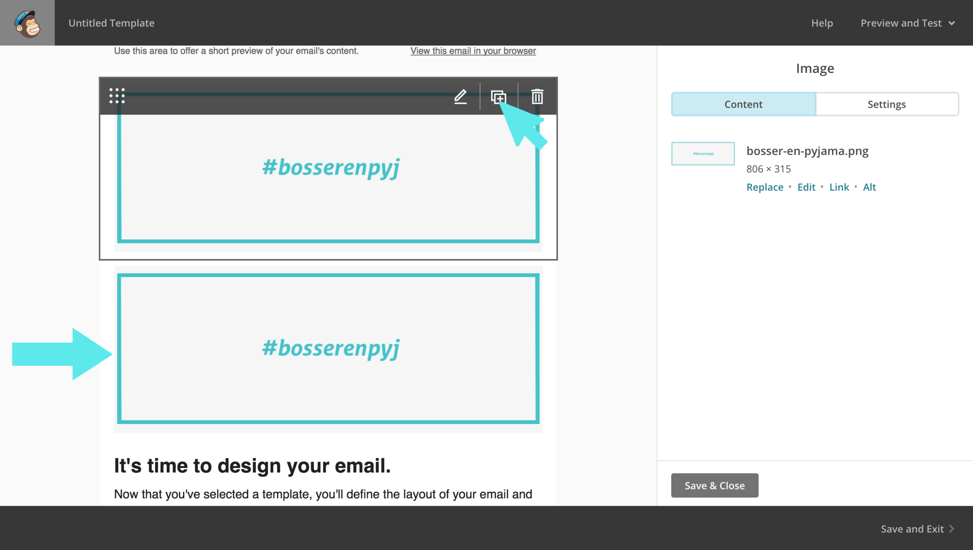973x550 pixels.
Task: Click the Untitled Template title
Action: (x=111, y=23)
